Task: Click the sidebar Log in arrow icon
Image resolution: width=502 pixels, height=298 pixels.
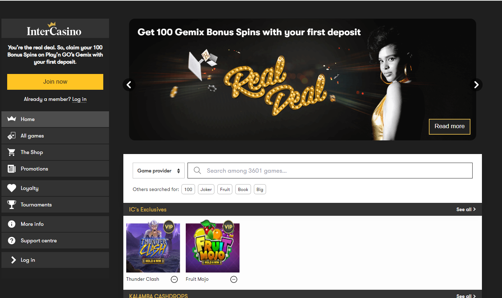Action: 14,260
